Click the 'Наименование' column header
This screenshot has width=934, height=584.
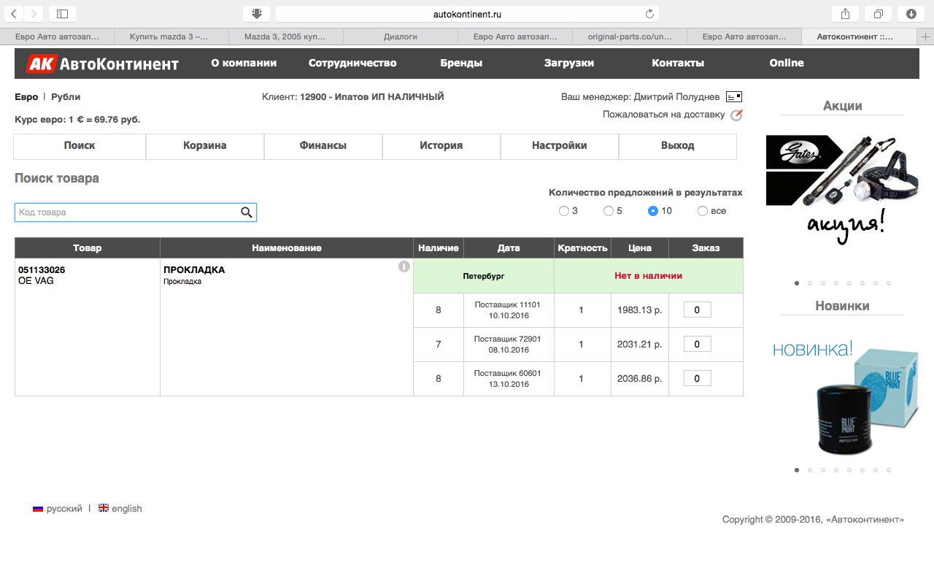coord(287,248)
